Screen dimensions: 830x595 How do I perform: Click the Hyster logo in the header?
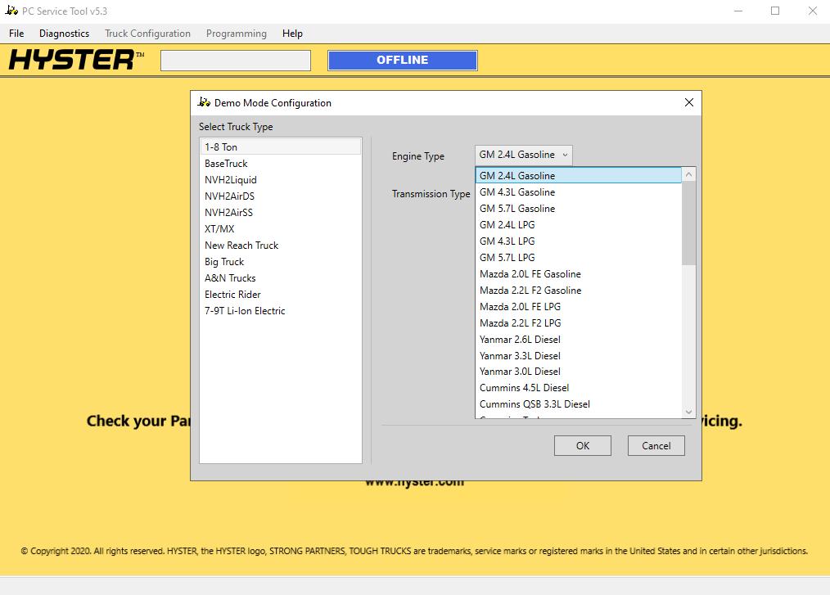[75, 60]
